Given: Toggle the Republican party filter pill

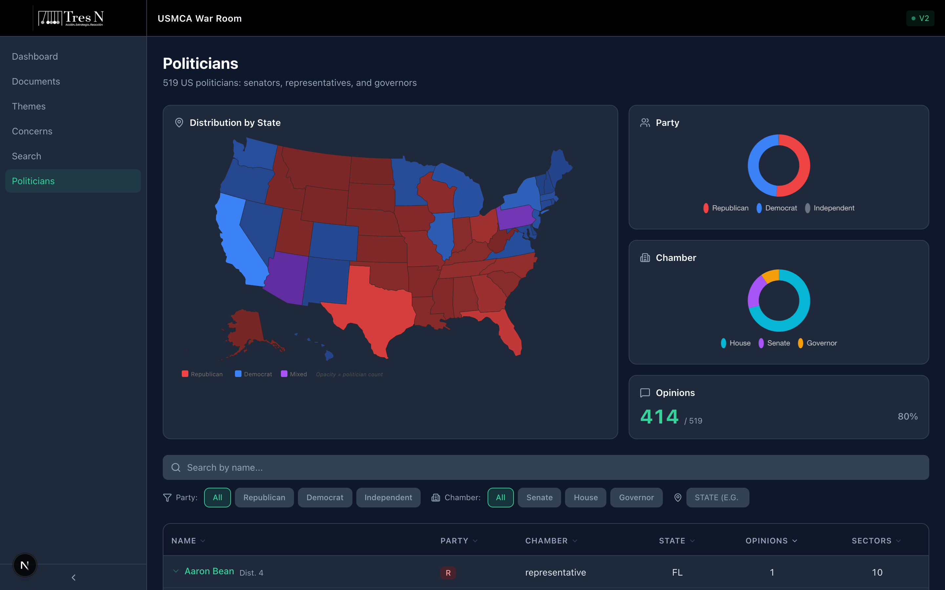Looking at the screenshot, I should click(x=264, y=498).
